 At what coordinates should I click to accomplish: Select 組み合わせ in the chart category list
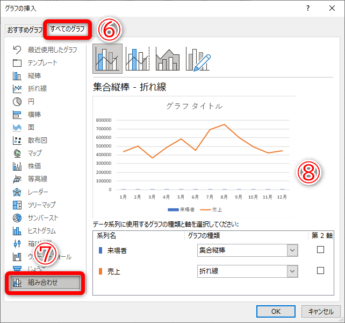point(45,283)
